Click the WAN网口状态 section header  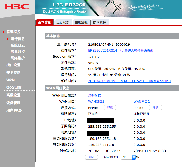[x=112, y=88]
